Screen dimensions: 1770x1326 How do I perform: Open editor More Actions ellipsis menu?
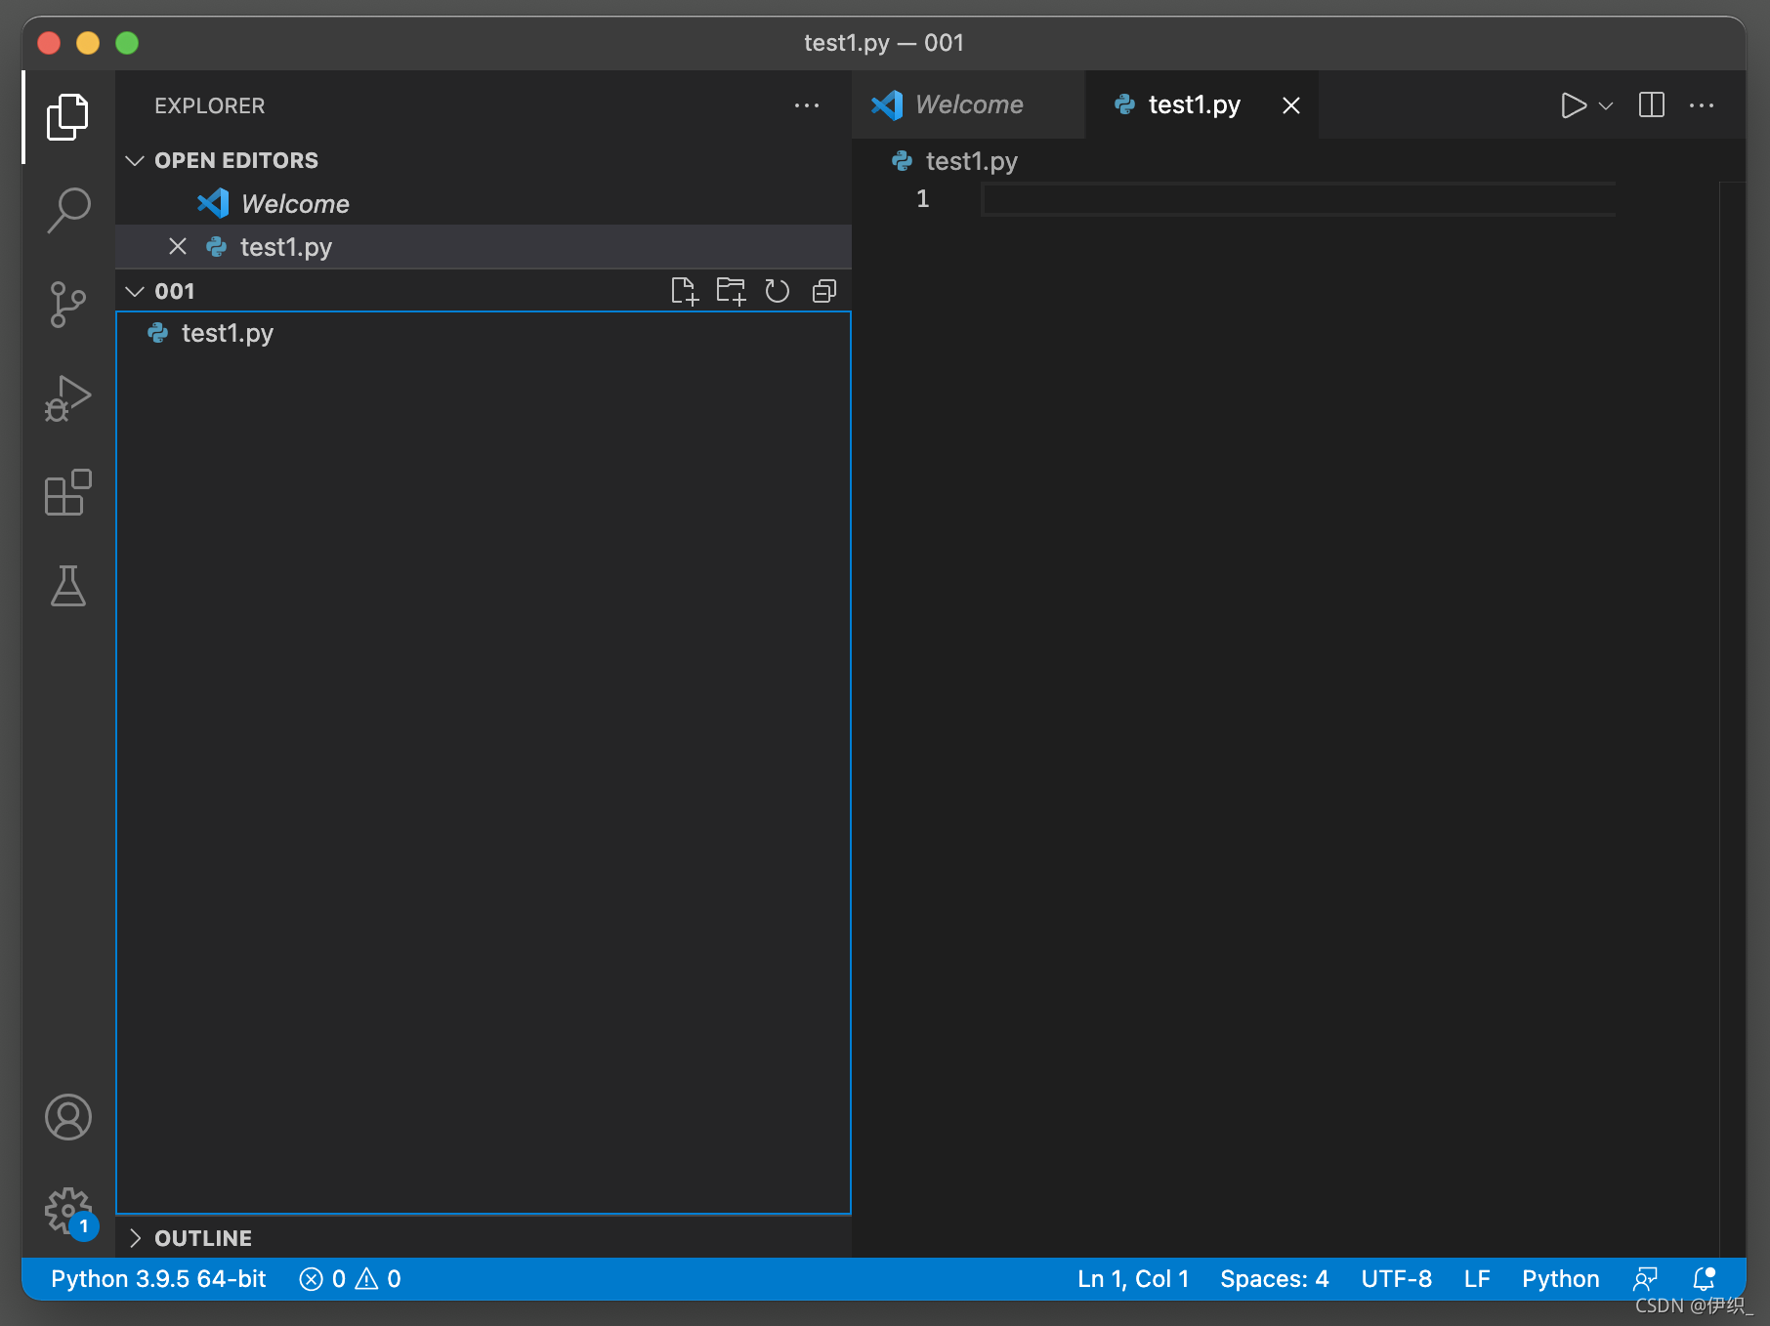pyautogui.click(x=1702, y=105)
